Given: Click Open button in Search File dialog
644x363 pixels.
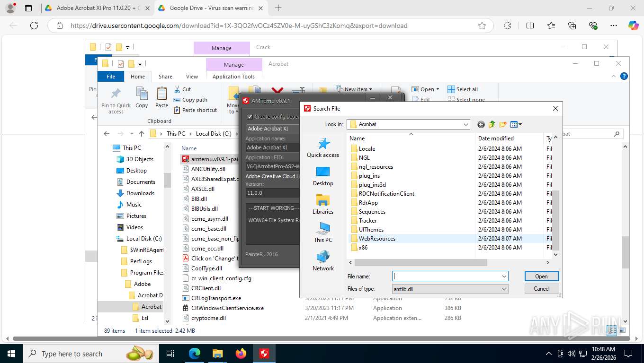Looking at the screenshot, I should tap(542, 277).
